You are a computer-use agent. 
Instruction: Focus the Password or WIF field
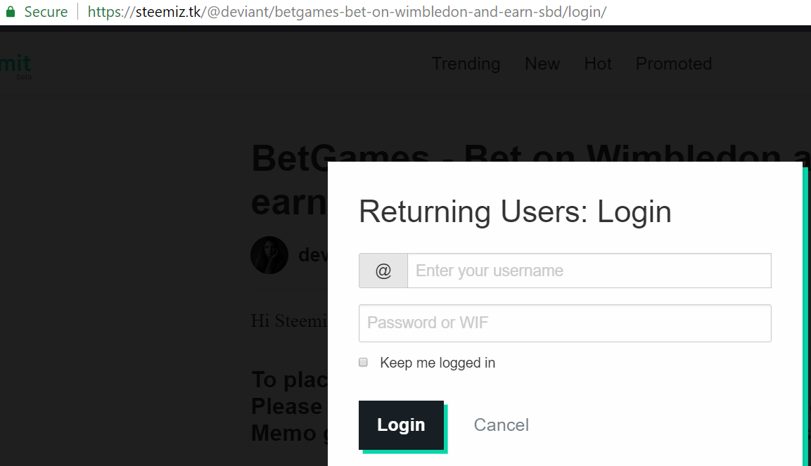(x=565, y=323)
